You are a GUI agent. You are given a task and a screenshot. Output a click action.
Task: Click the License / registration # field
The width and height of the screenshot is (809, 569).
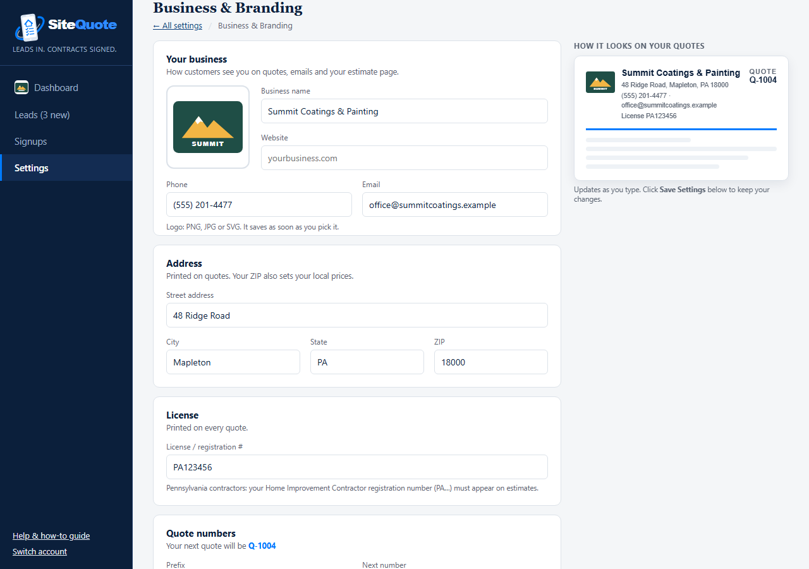click(x=357, y=467)
